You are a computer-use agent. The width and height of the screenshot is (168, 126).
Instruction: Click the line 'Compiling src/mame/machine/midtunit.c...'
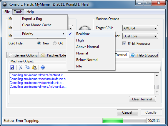tap(39, 79)
